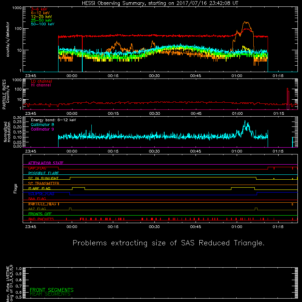
Task: Select the LO channel legend label
Action: tap(42, 81)
